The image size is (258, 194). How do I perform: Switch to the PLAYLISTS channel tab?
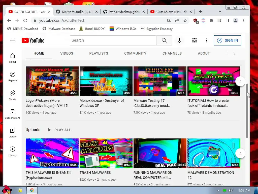[x=99, y=54]
